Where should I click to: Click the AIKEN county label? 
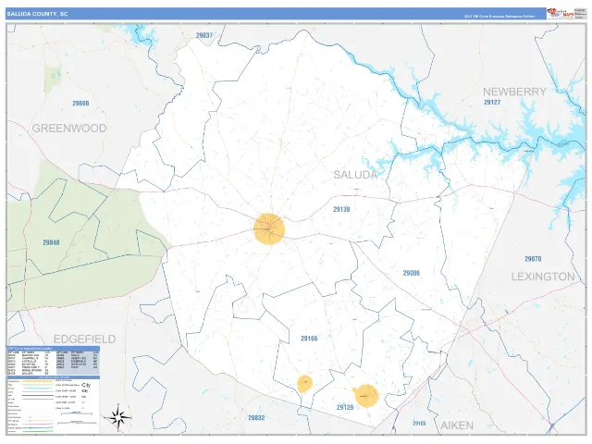pos(457,425)
